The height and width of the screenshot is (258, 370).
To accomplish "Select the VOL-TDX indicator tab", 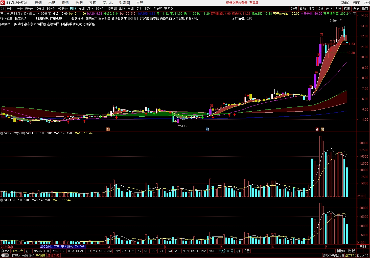I will point(128,251).
